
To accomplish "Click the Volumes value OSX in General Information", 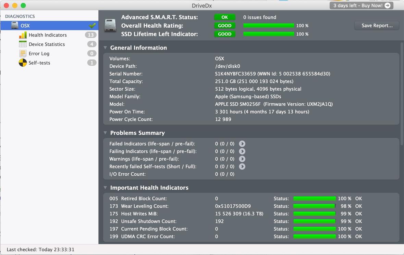I will [220, 58].
